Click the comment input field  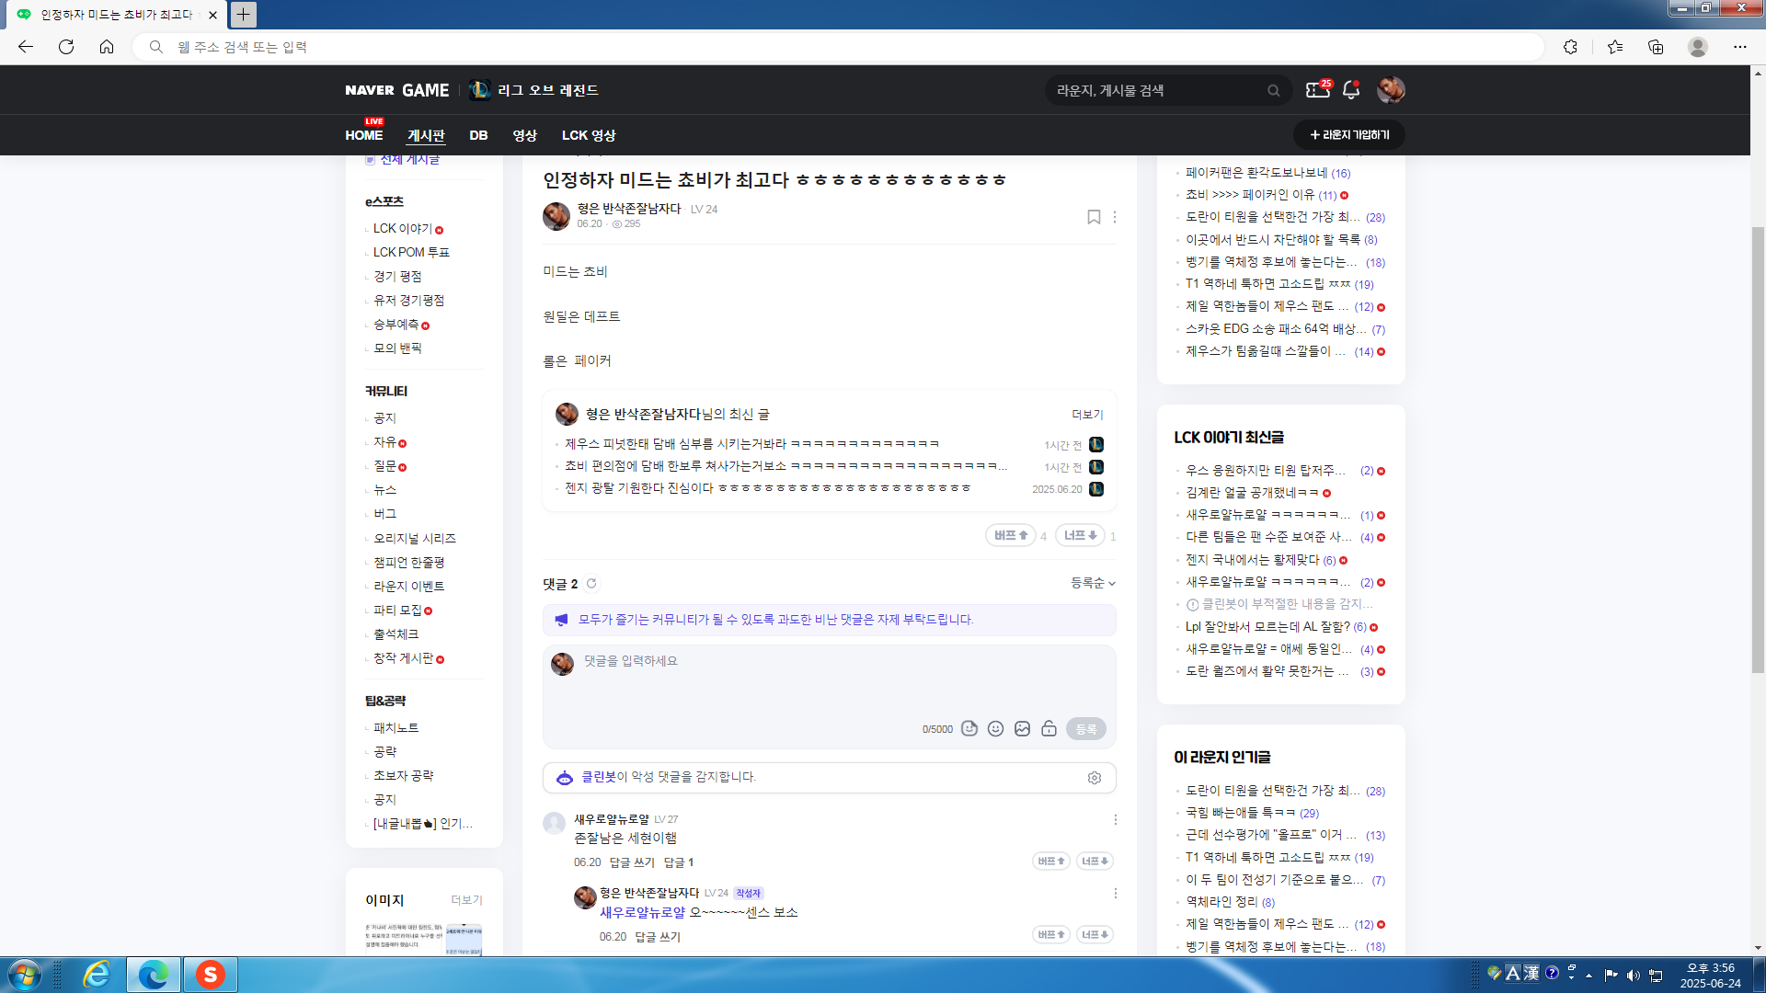pyautogui.click(x=828, y=680)
